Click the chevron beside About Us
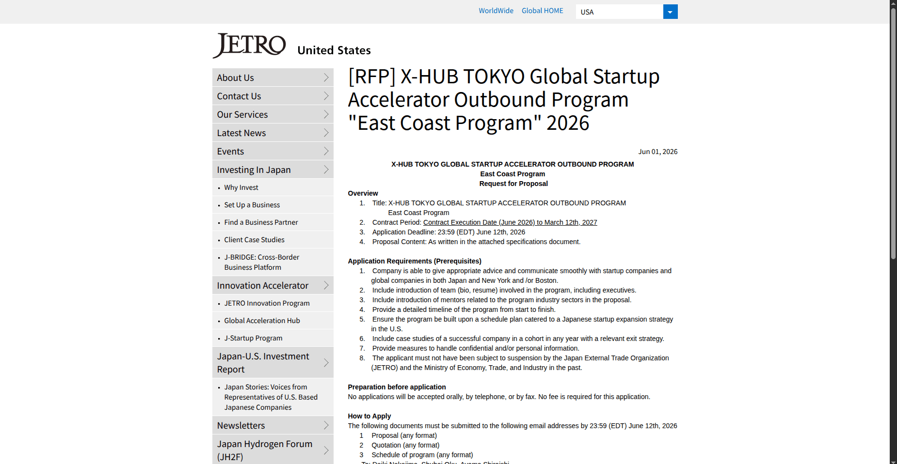This screenshot has height=464, width=897. click(x=326, y=77)
